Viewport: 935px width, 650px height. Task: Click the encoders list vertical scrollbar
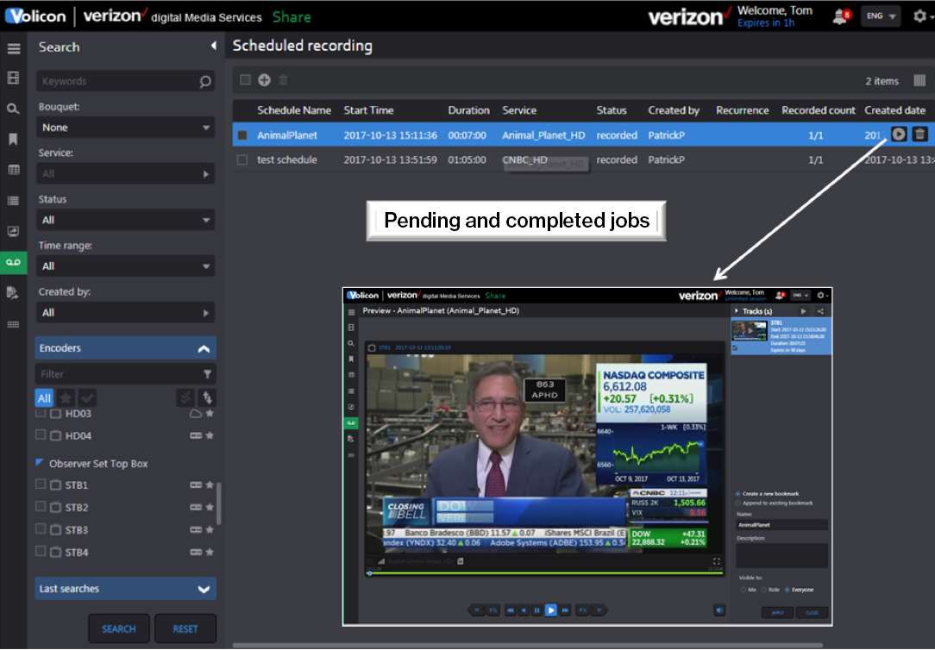pos(219,503)
